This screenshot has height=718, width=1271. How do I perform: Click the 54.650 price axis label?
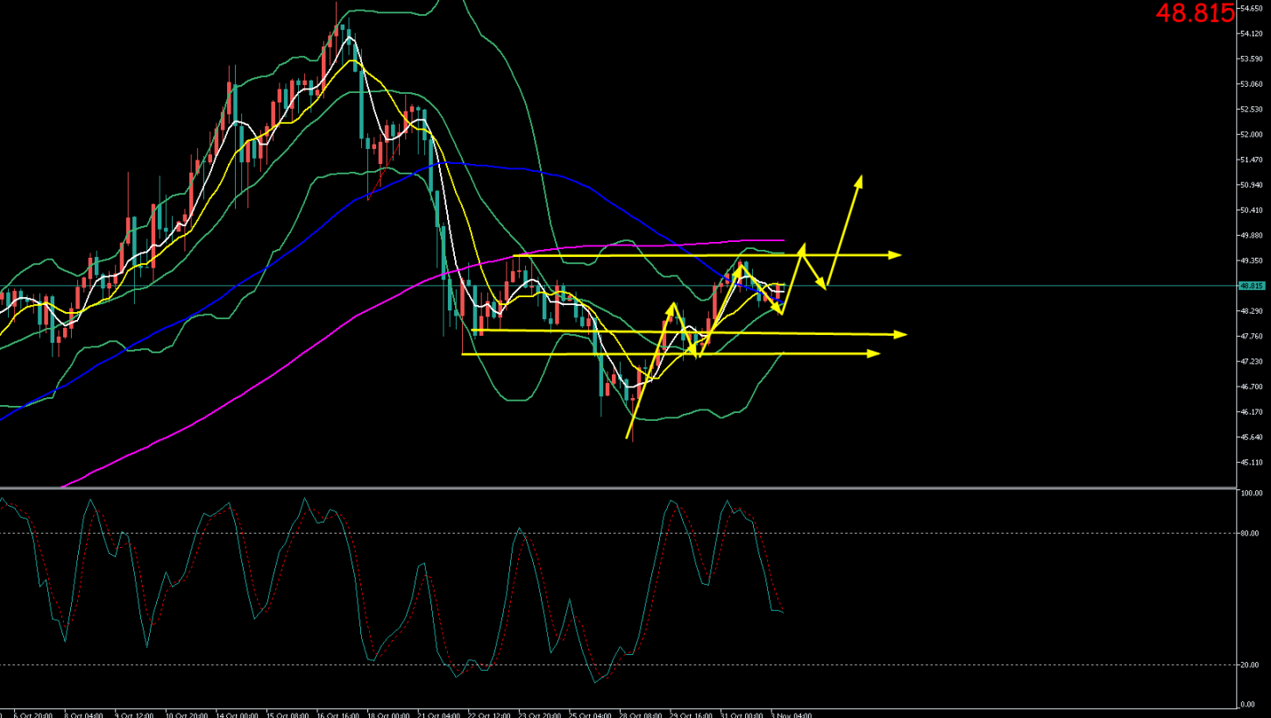pos(1251,8)
